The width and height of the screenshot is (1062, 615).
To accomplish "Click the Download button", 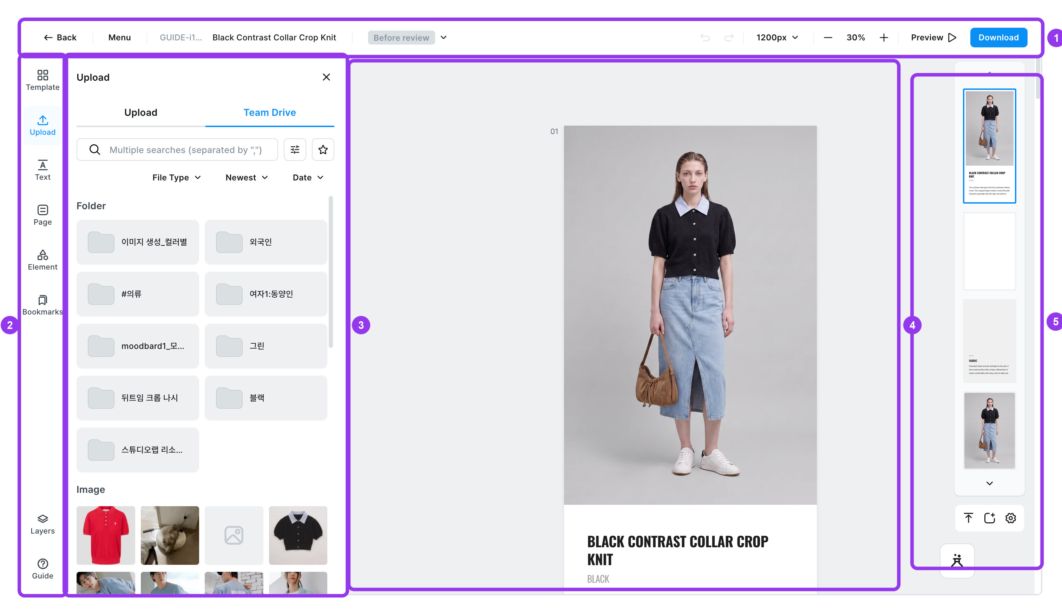I will point(998,38).
